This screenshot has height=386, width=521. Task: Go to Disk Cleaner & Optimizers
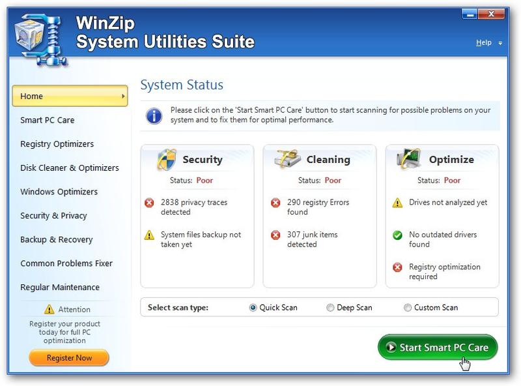70,168
